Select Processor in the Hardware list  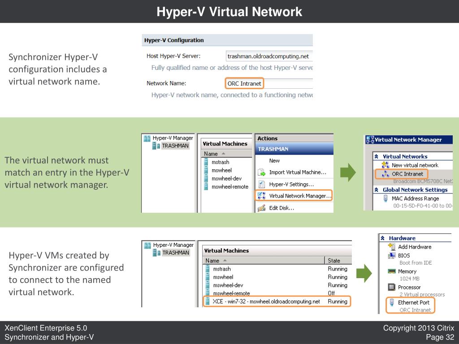[409, 287]
